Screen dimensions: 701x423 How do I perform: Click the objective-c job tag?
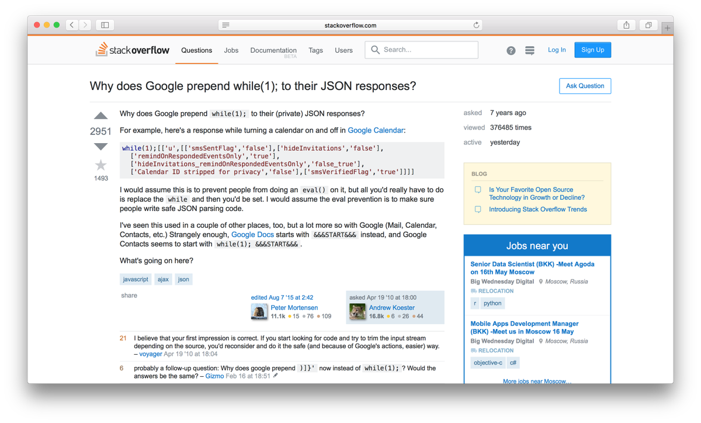488,363
